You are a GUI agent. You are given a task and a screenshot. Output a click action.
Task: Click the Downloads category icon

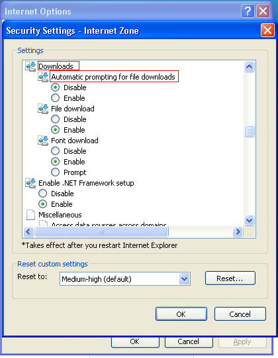[x=30, y=66]
